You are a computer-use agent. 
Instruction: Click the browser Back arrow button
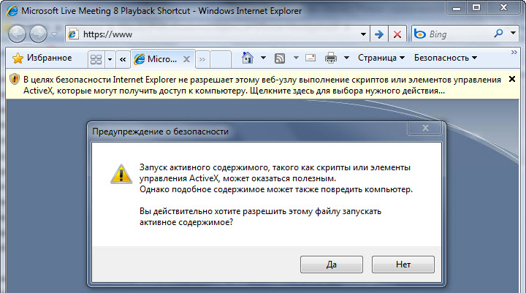pyautogui.click(x=18, y=34)
